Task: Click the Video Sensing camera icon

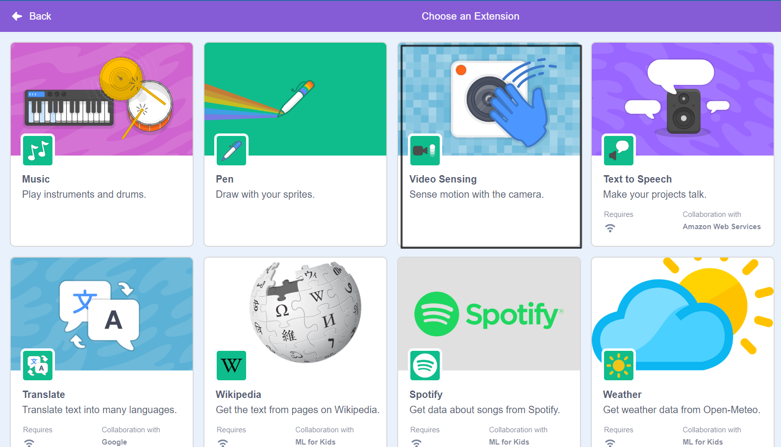Action: 425,151
